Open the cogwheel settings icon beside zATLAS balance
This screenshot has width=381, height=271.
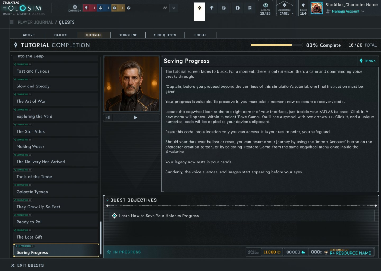point(237,8)
